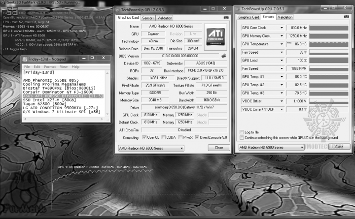Enable the Log to file checkbox
The width and height of the screenshot is (355, 219).
pos(242,132)
